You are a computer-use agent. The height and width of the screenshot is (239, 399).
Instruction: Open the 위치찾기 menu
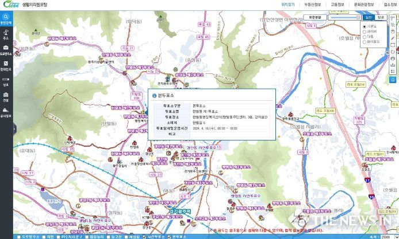pyautogui.click(x=288, y=5)
